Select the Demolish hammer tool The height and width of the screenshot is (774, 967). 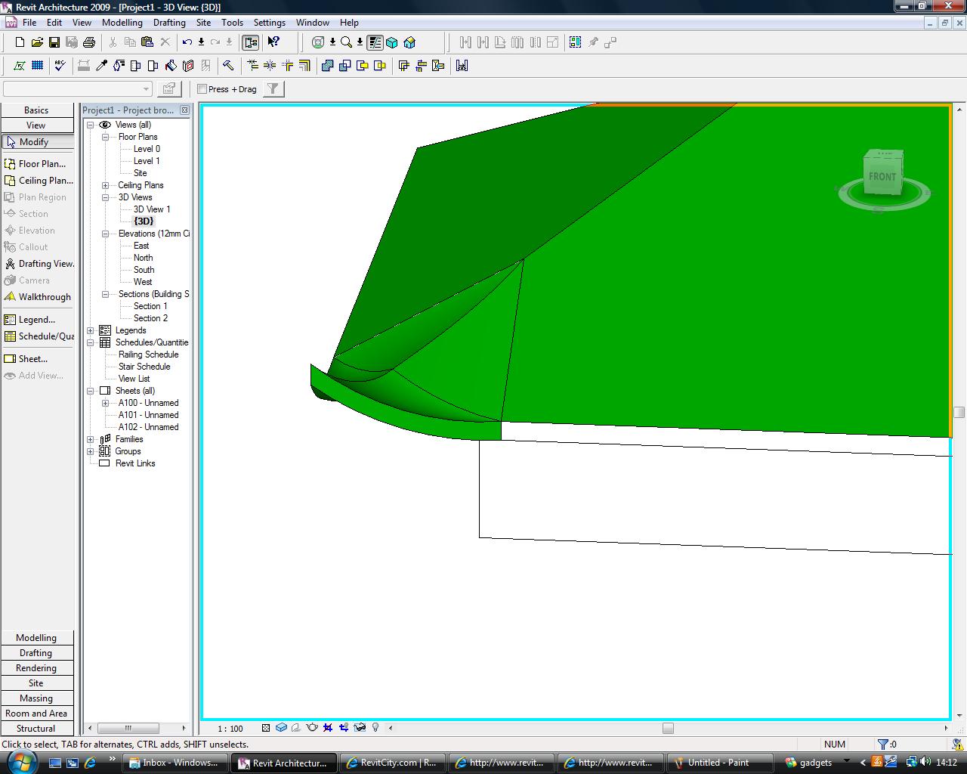(x=228, y=66)
